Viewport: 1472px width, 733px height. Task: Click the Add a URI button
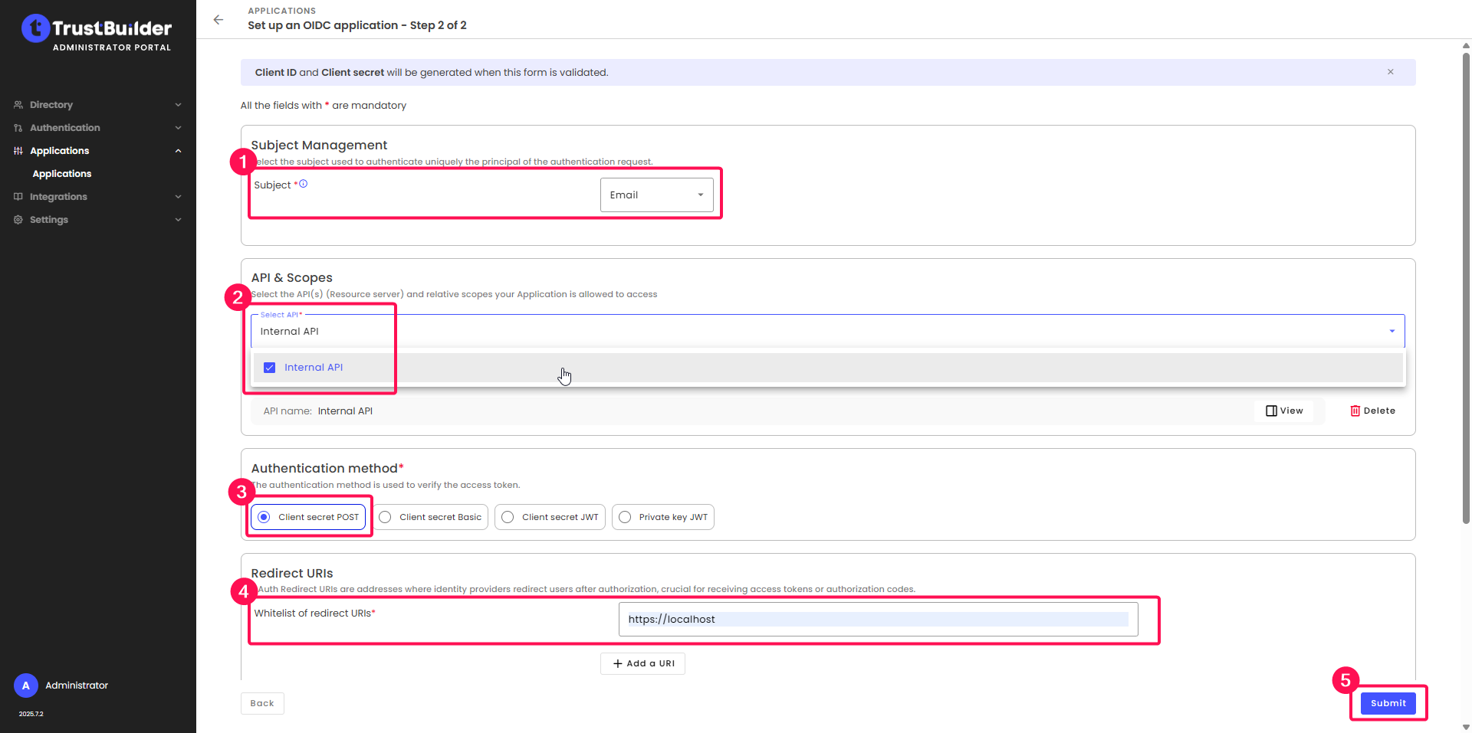tap(642, 663)
